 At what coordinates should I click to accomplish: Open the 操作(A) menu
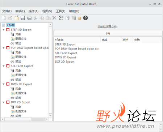pyautogui.click(x=34, y=11)
